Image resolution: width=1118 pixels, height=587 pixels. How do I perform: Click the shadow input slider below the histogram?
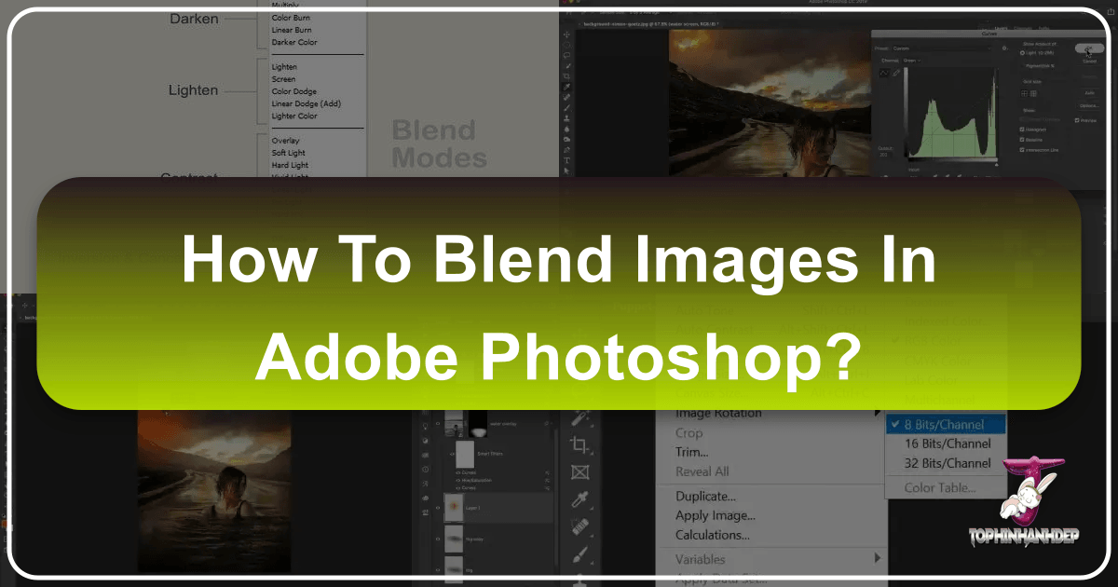tap(909, 163)
